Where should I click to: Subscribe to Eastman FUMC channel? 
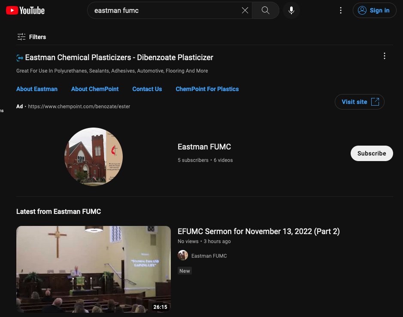[x=371, y=153]
